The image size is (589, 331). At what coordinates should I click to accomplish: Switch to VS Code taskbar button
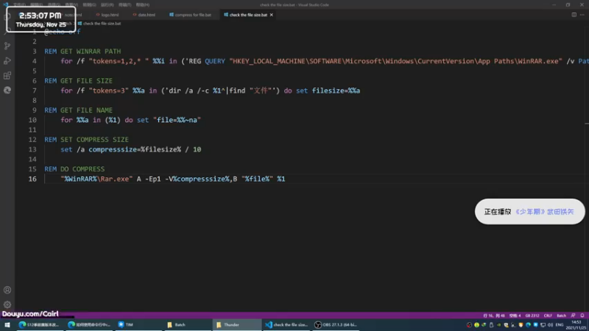tap(286, 324)
